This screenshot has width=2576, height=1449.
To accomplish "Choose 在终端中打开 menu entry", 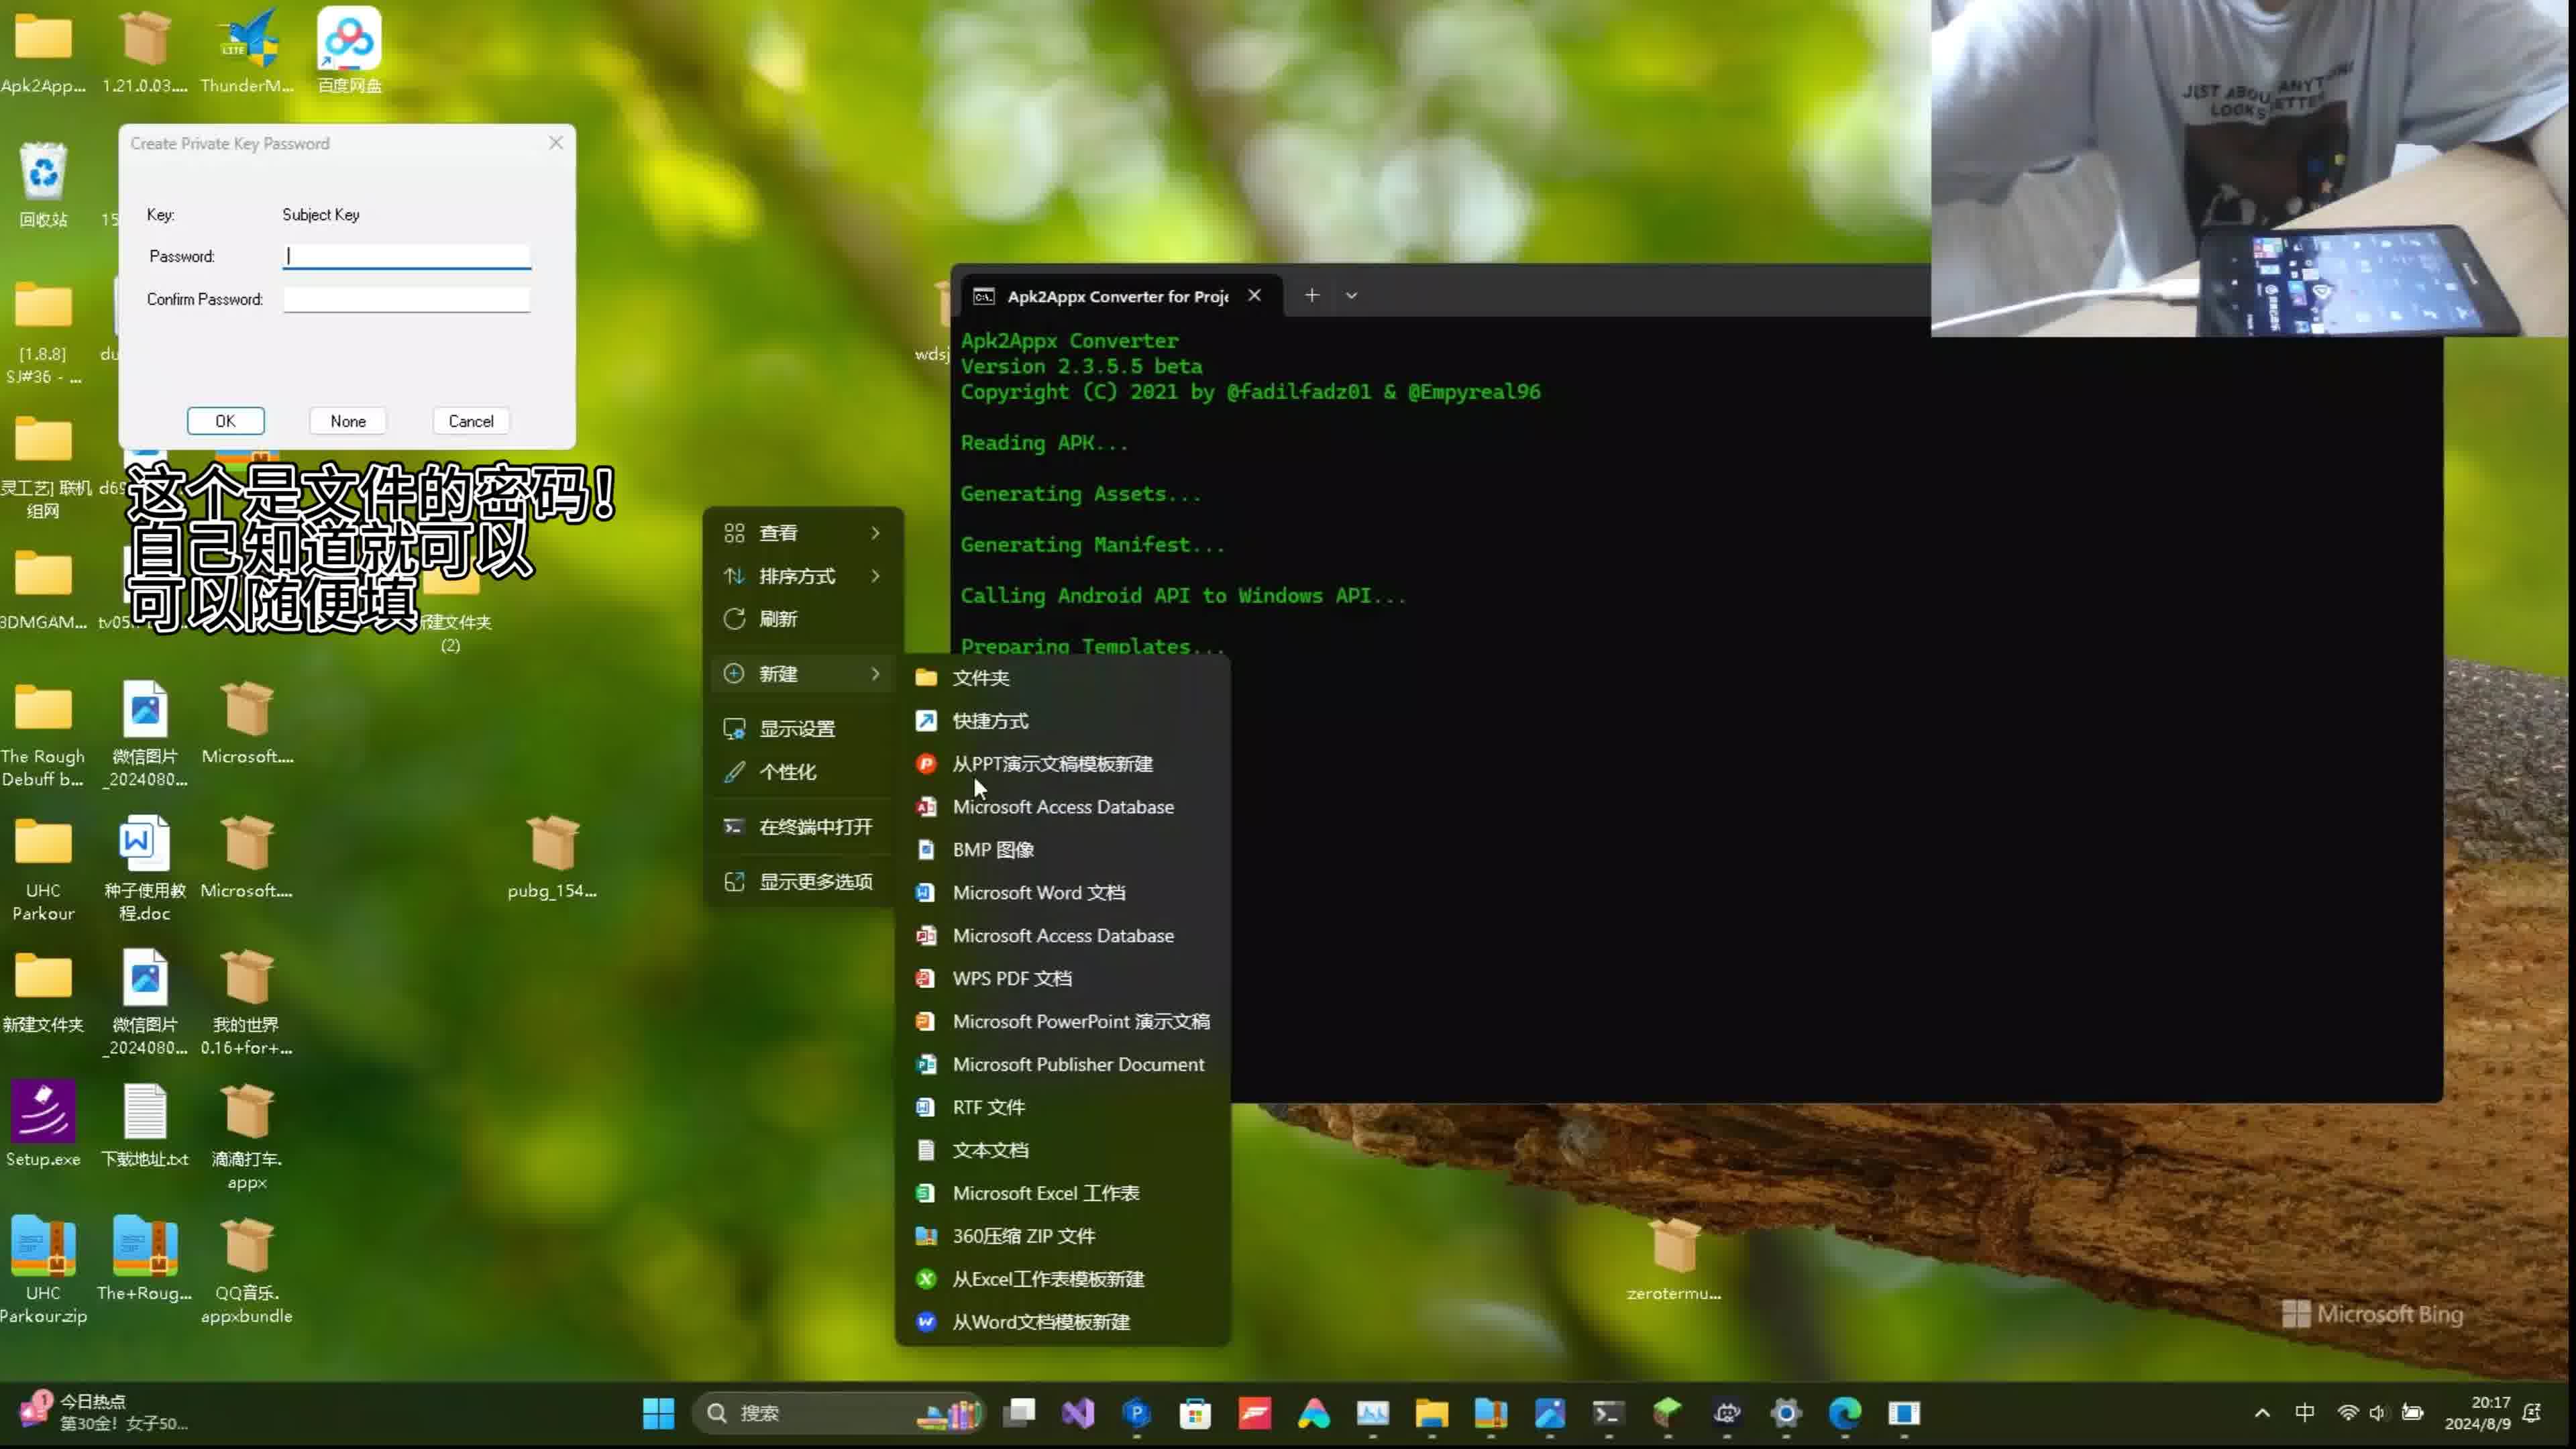I will pyautogui.click(x=803, y=827).
